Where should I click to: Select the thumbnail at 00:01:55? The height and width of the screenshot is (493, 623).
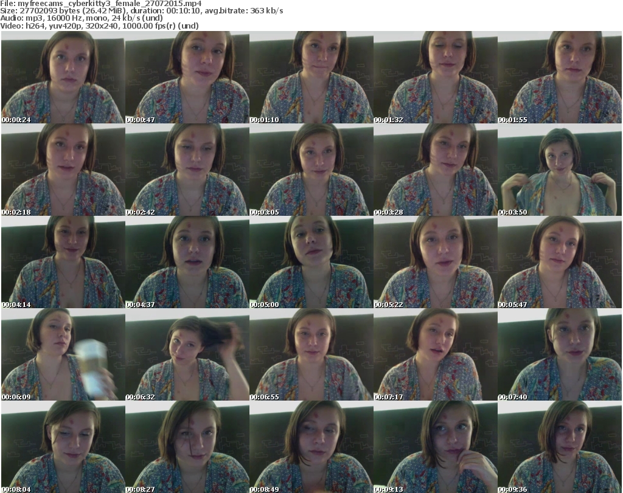click(x=560, y=77)
